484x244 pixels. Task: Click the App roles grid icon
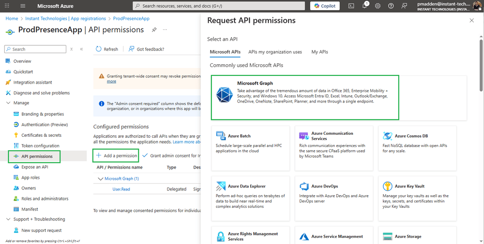[x=16, y=177]
